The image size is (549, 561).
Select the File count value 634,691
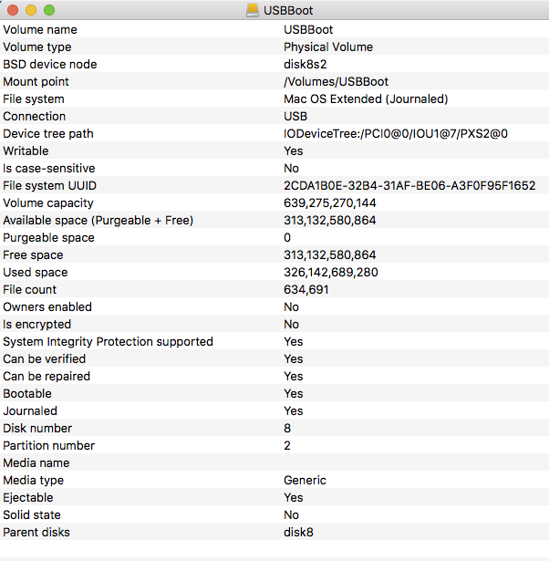[x=306, y=289]
